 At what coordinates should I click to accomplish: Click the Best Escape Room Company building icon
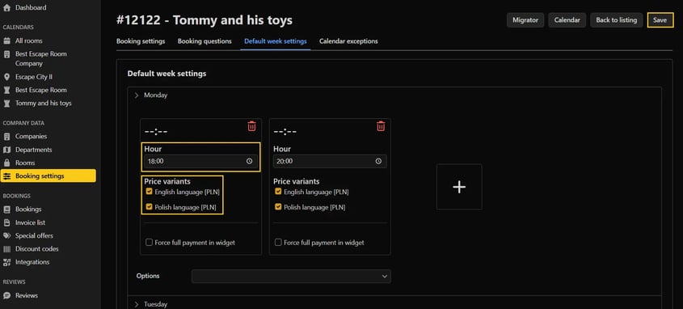click(x=7, y=54)
